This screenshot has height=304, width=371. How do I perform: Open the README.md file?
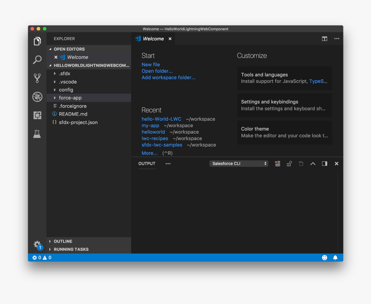point(89,114)
